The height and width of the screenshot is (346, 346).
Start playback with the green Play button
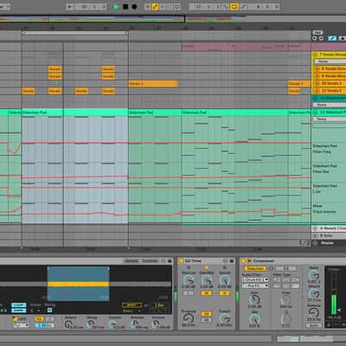point(116,7)
